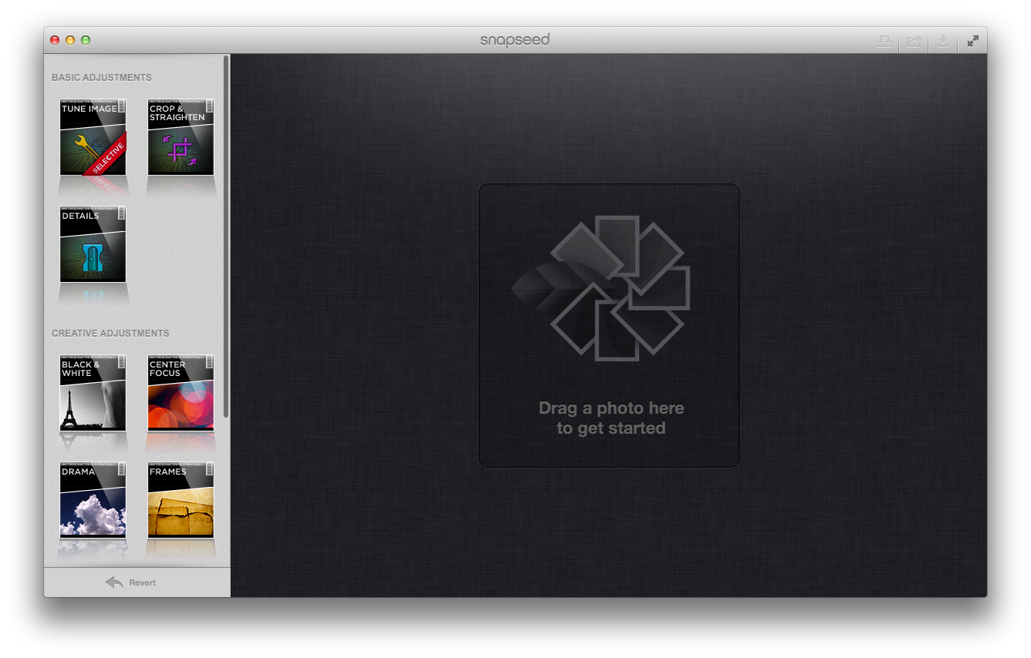Open the Frames filter

pos(180,500)
